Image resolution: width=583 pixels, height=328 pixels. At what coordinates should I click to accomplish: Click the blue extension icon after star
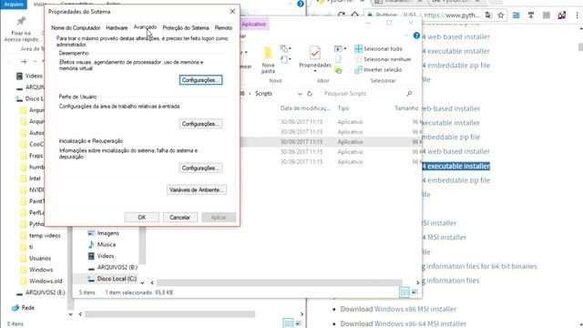pyautogui.click(x=517, y=15)
